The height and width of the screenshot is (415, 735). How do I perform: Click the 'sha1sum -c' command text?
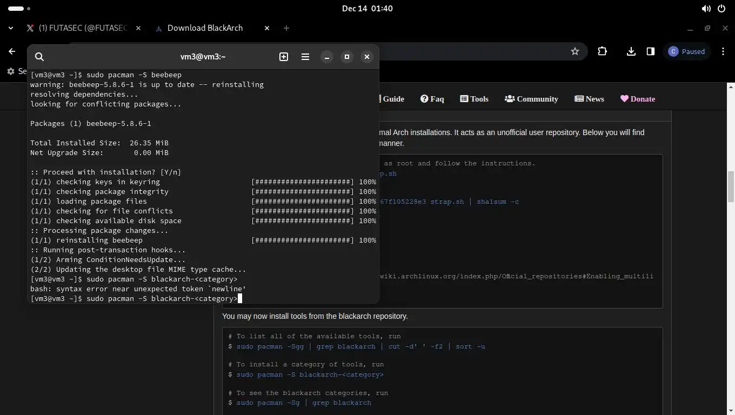coord(498,202)
